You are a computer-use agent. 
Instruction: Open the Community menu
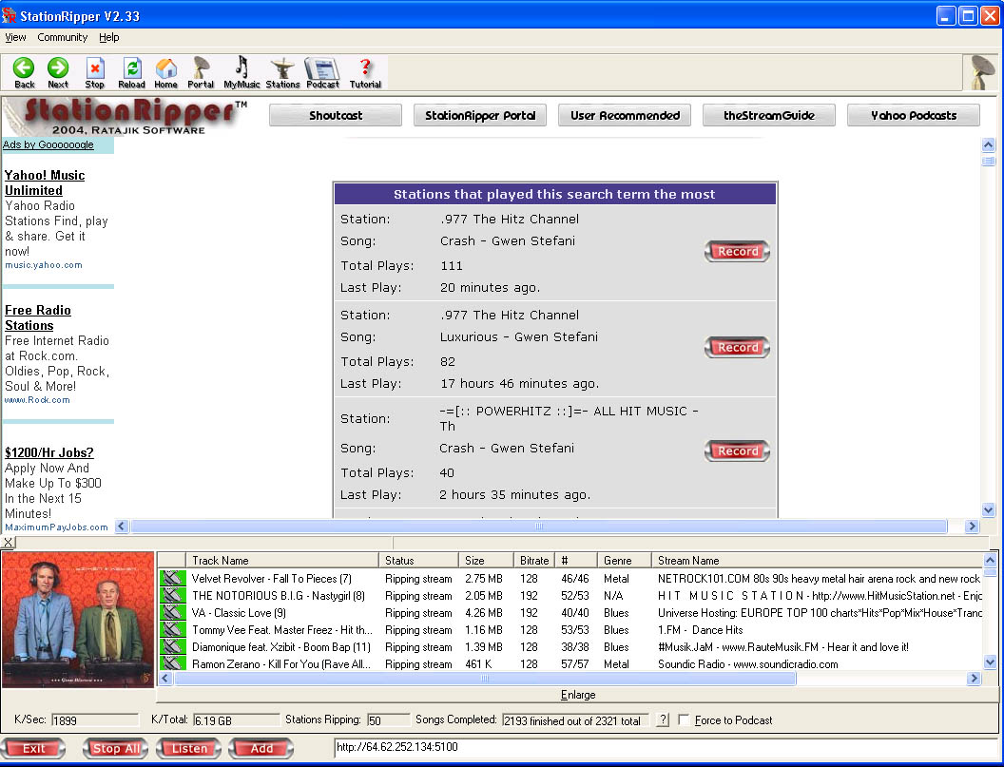(62, 37)
